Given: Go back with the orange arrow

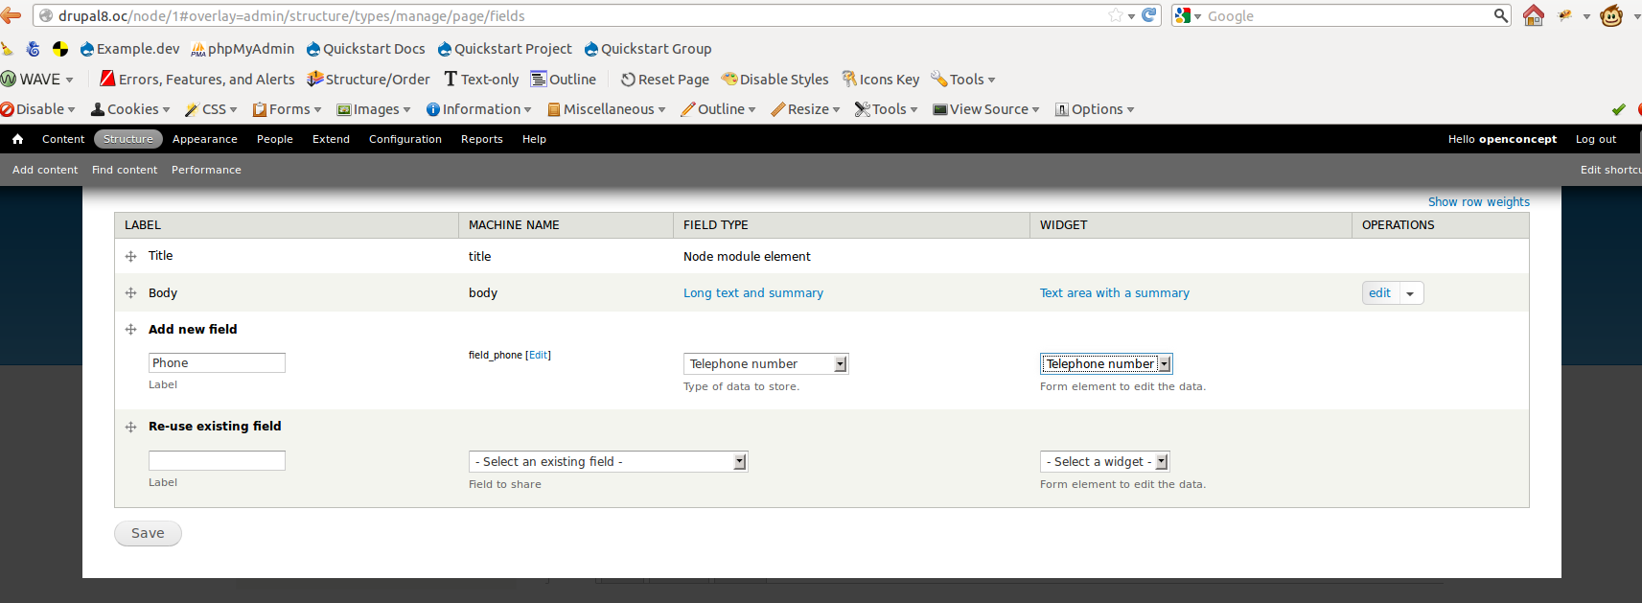Looking at the screenshot, I should point(11,15).
